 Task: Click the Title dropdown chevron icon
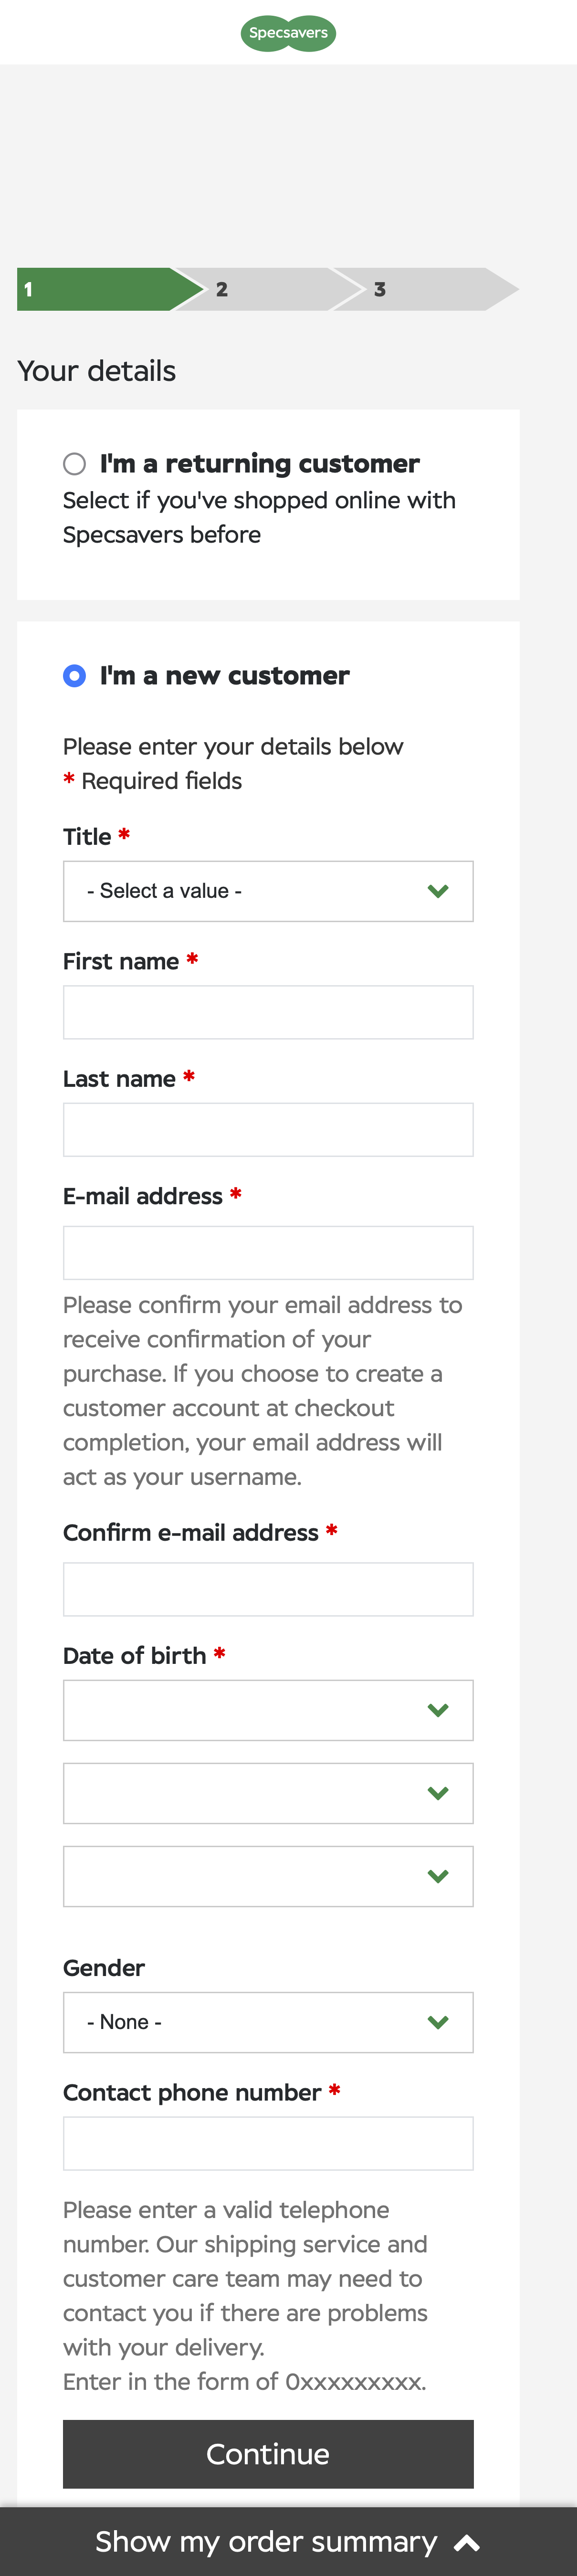pyautogui.click(x=437, y=891)
